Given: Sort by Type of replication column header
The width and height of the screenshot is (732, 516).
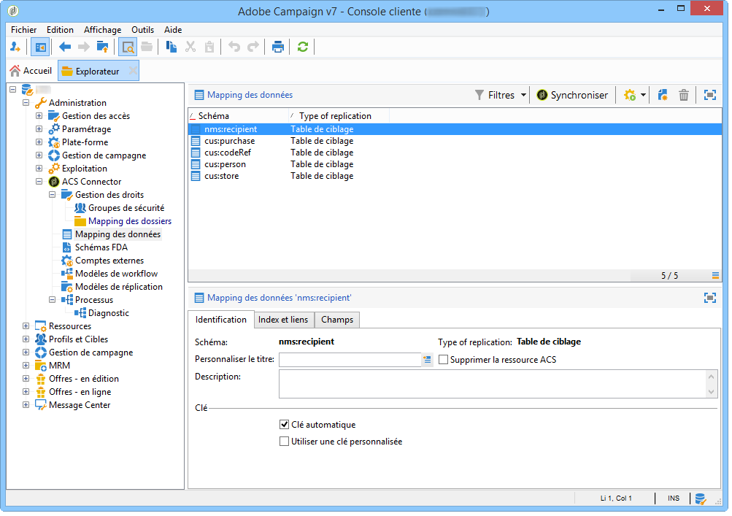Looking at the screenshot, I should (x=339, y=116).
